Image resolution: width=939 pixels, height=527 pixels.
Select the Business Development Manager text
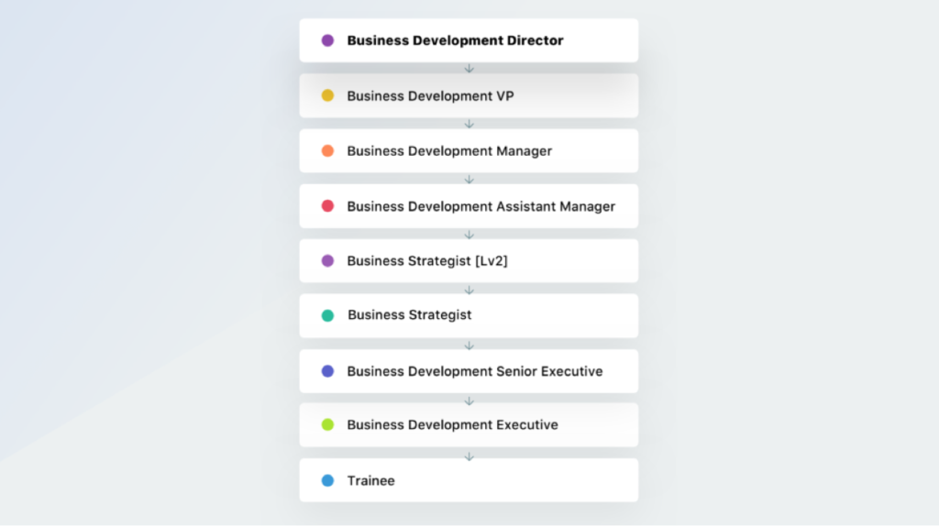tap(449, 151)
